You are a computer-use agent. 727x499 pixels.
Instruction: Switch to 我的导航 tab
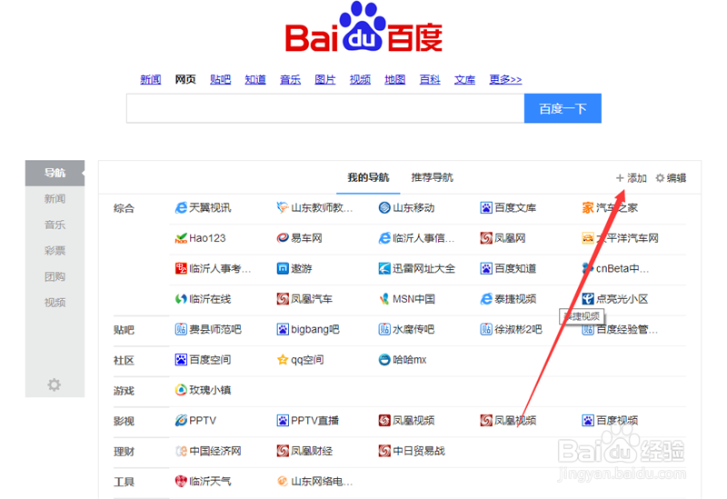368,177
